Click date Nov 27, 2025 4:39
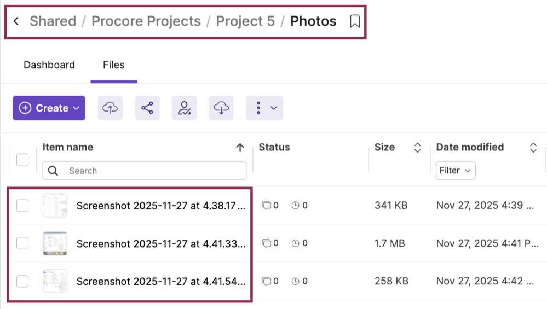The image size is (547, 309). pos(485,206)
